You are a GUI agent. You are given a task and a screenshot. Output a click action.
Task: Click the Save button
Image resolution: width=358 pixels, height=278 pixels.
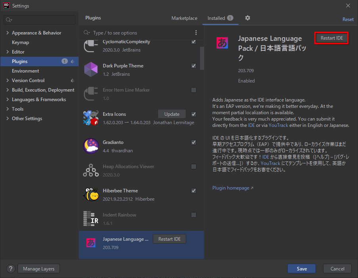click(x=302, y=268)
